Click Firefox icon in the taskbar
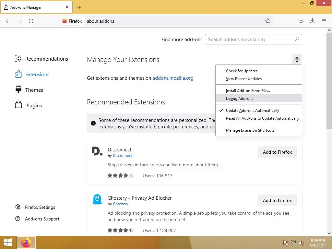The width and height of the screenshot is (332, 249). [x=26, y=243]
